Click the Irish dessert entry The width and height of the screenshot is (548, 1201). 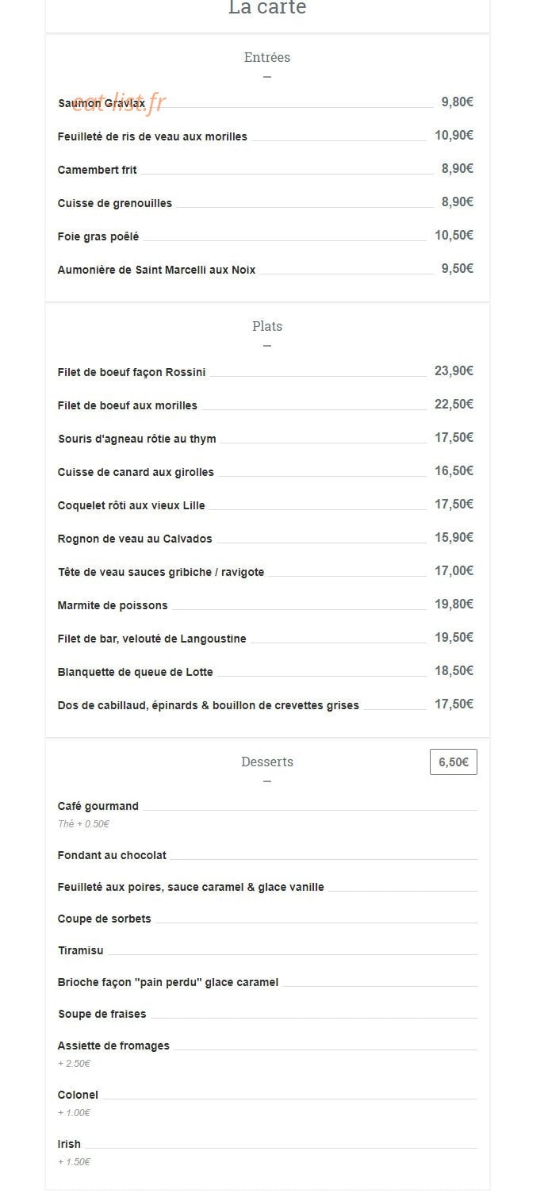70,1144
